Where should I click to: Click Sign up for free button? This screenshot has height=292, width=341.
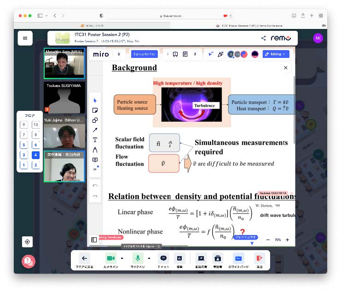[144, 54]
